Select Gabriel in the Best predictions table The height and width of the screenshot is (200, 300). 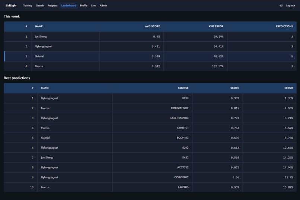45,138
